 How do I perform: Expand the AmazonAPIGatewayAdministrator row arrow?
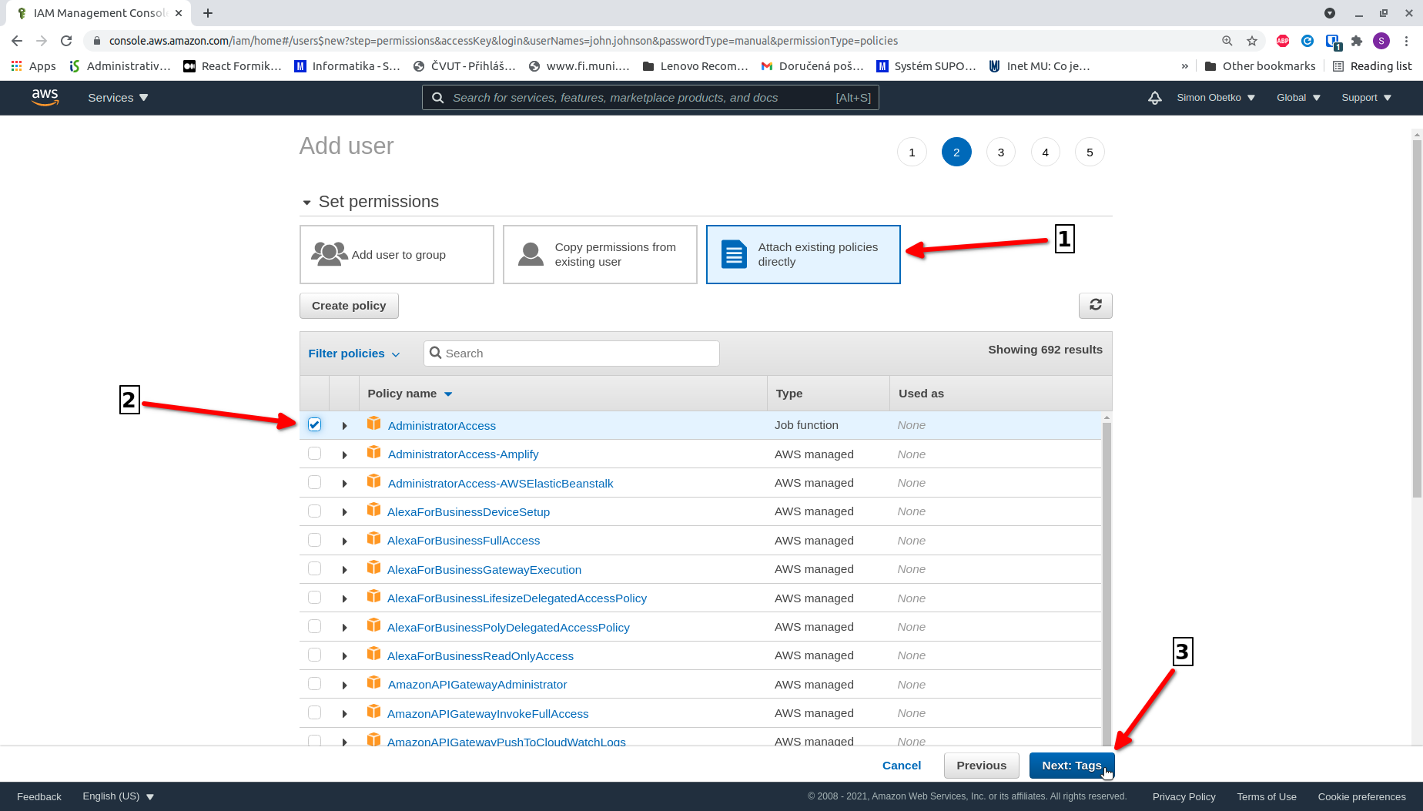[344, 685]
